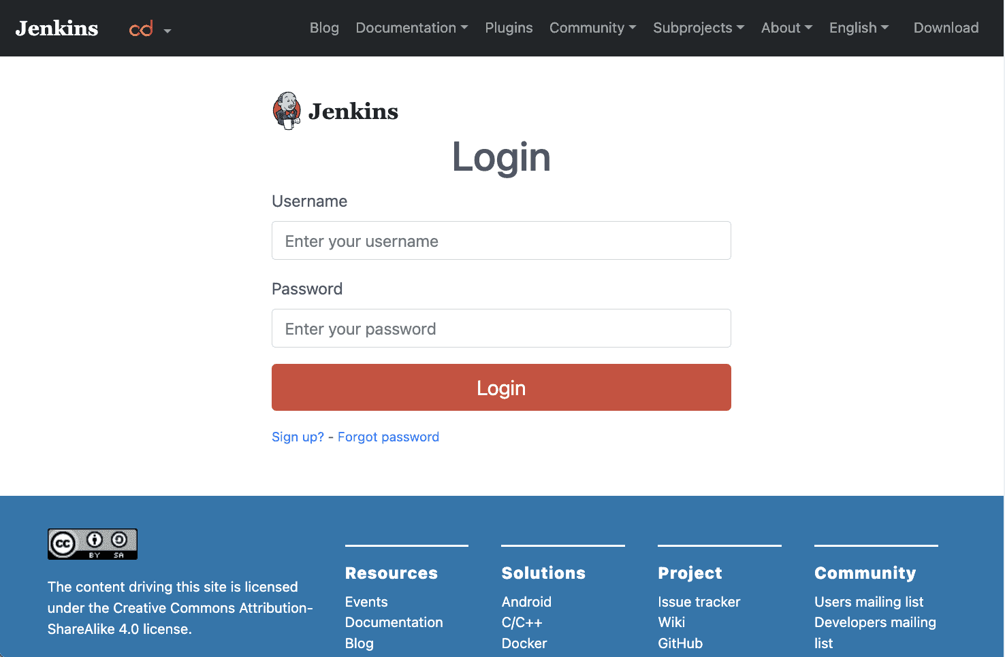Focus the Password input field

point(501,328)
